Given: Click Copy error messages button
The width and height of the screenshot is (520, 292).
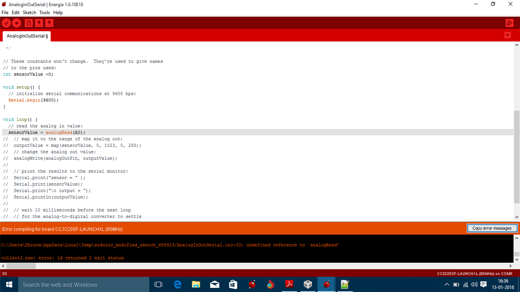Looking at the screenshot, I should click(492, 228).
